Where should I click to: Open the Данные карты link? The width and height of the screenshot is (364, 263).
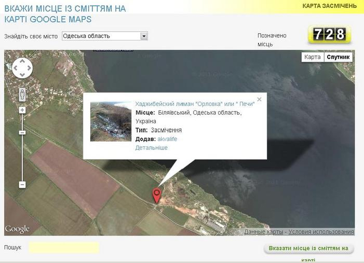pos(263,231)
